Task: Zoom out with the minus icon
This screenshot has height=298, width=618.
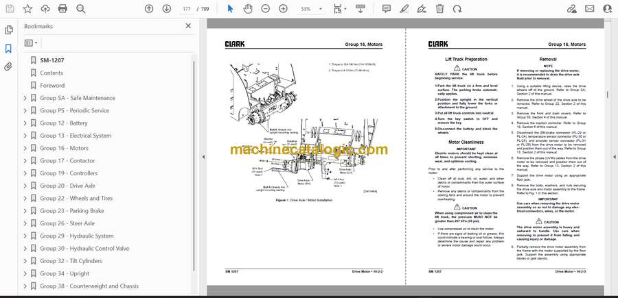Action: [266, 9]
